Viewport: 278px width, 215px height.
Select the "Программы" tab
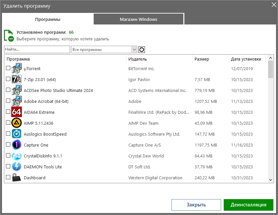tap(48, 19)
